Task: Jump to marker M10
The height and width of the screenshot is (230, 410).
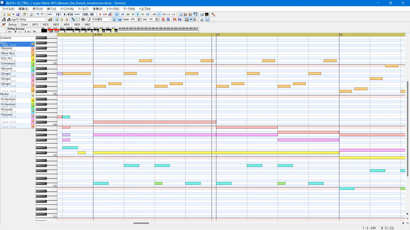Action: (35, 25)
